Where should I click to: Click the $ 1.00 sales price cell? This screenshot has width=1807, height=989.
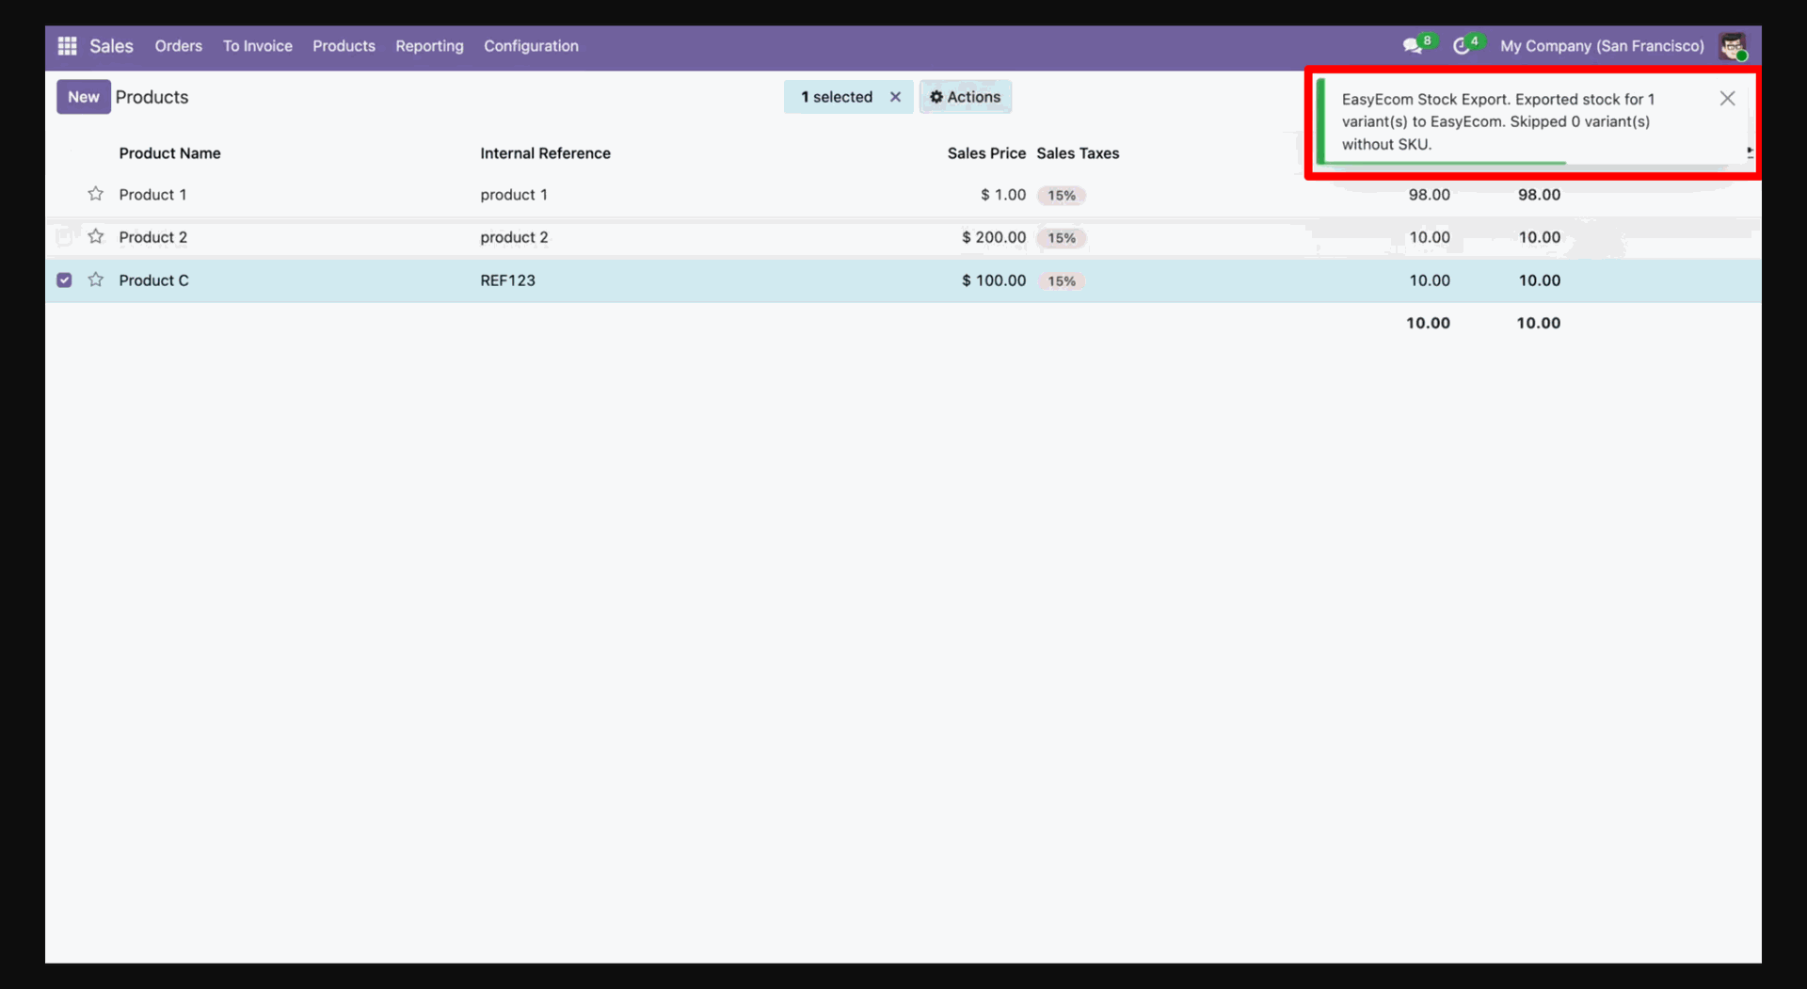tap(1002, 195)
